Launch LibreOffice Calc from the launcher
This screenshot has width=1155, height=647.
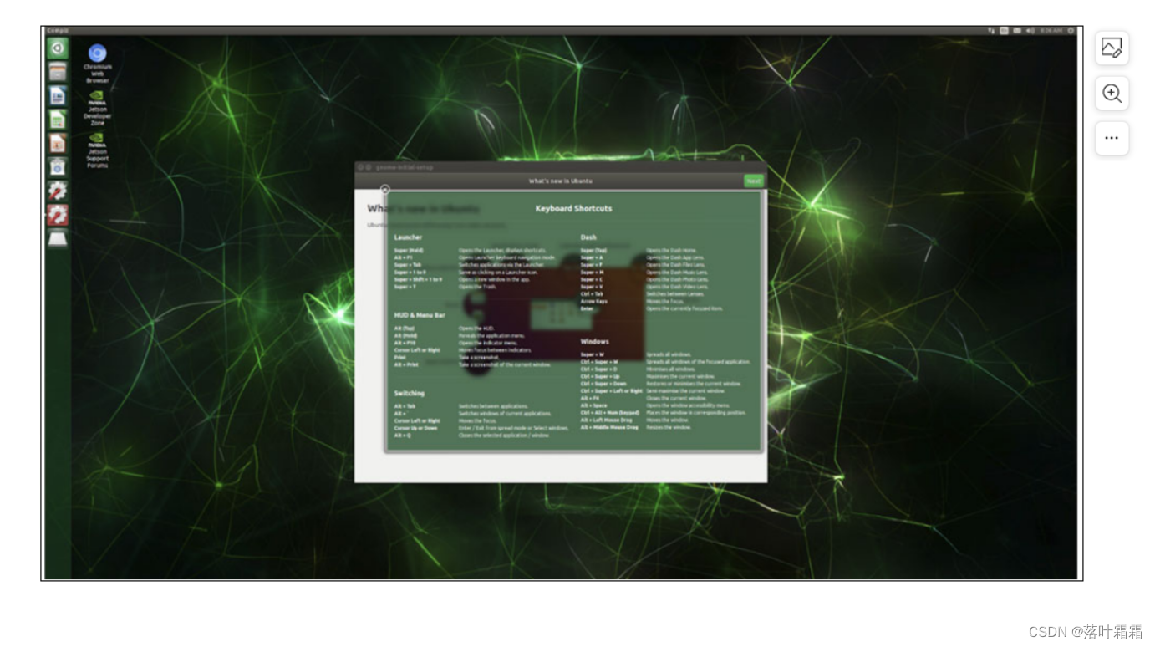pos(57,120)
